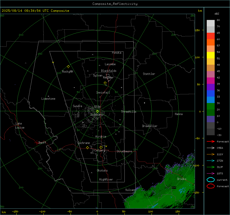Click the Limestone label
The width and height of the screenshot is (230, 215).
(48, 99)
